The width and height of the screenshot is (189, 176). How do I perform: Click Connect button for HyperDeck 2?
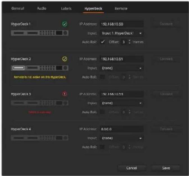[166, 59]
